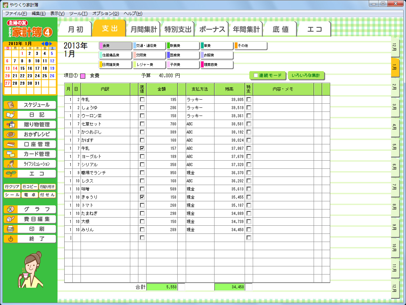Select 交通・通信費 category button
Viewport: 406px width, 305px height.
tap(149, 46)
